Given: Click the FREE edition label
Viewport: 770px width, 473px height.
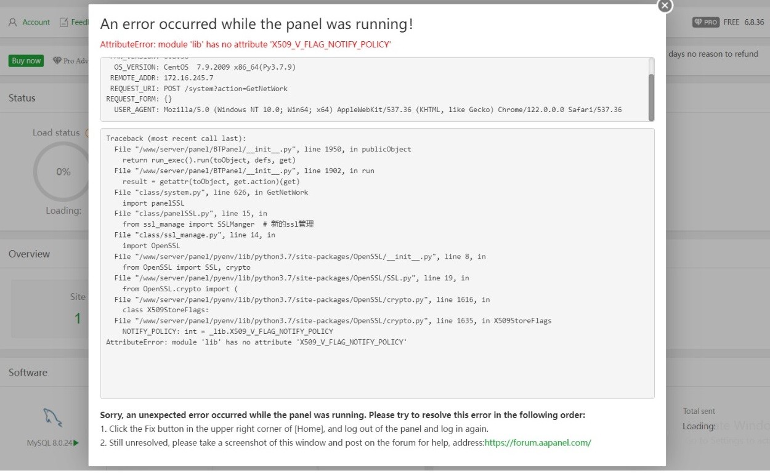Looking at the screenshot, I should (x=731, y=22).
